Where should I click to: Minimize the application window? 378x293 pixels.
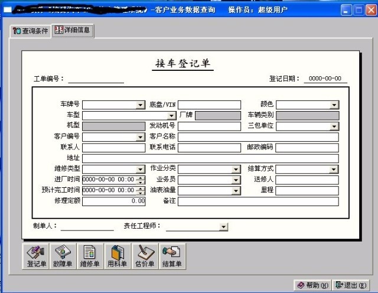(346, 10)
